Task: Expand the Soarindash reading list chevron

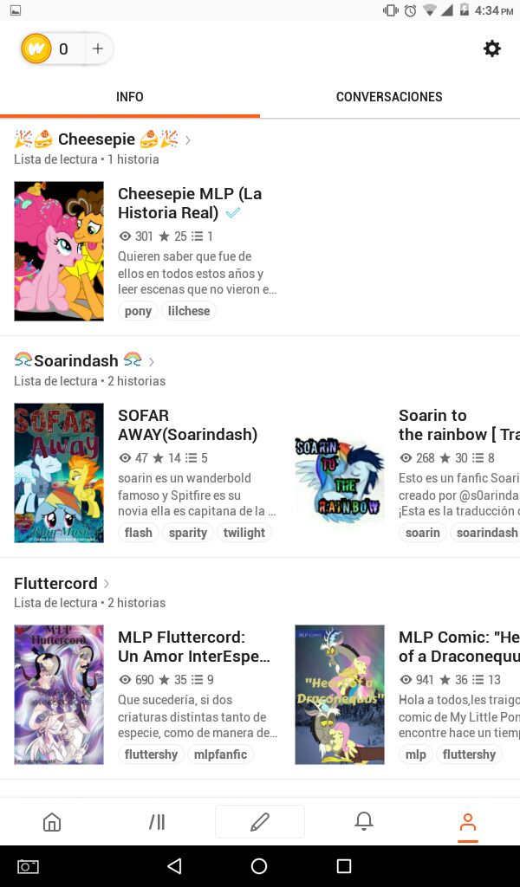Action: [151, 361]
